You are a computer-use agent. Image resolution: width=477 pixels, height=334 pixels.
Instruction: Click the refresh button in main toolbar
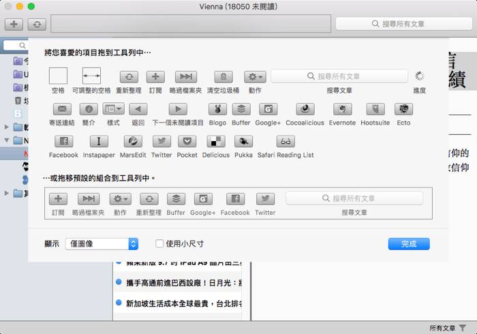(37, 24)
